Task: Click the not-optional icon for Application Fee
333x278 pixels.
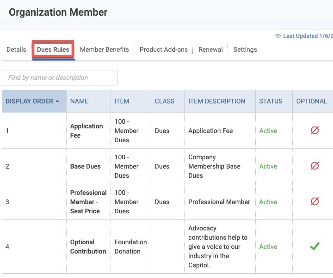Action: pyautogui.click(x=314, y=130)
